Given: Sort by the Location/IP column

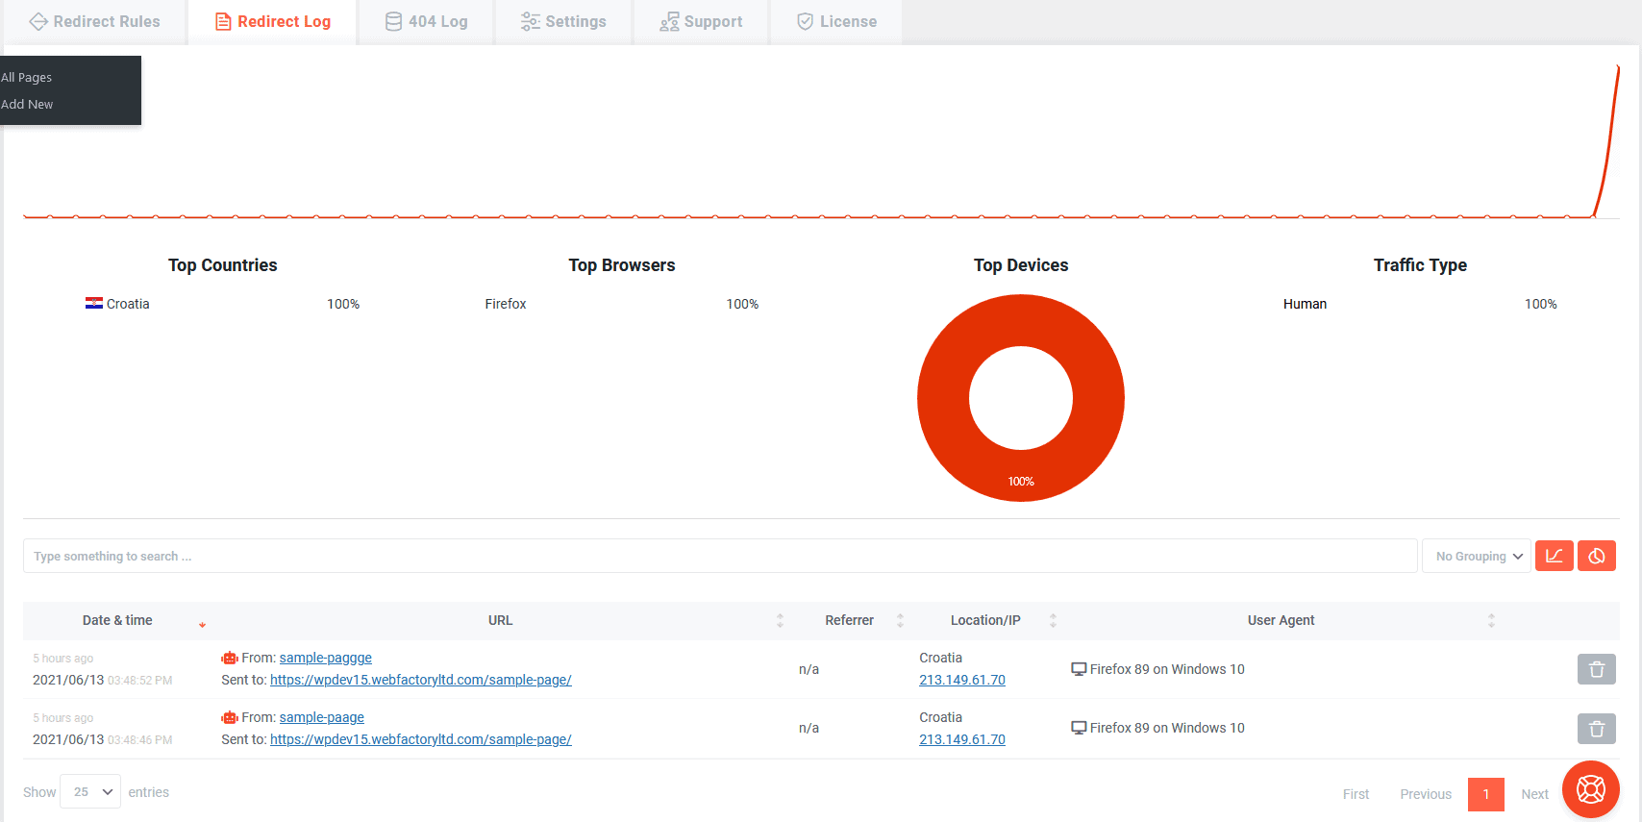Looking at the screenshot, I should point(985,621).
